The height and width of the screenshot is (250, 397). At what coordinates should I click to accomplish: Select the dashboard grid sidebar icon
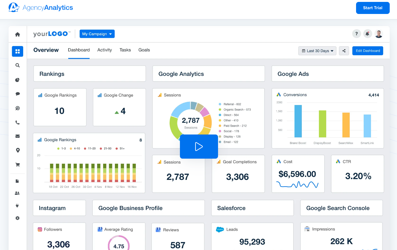click(x=17, y=51)
